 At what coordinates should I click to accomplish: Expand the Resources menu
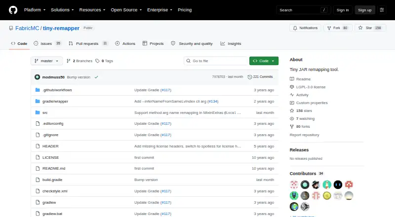pyautogui.click(x=92, y=10)
